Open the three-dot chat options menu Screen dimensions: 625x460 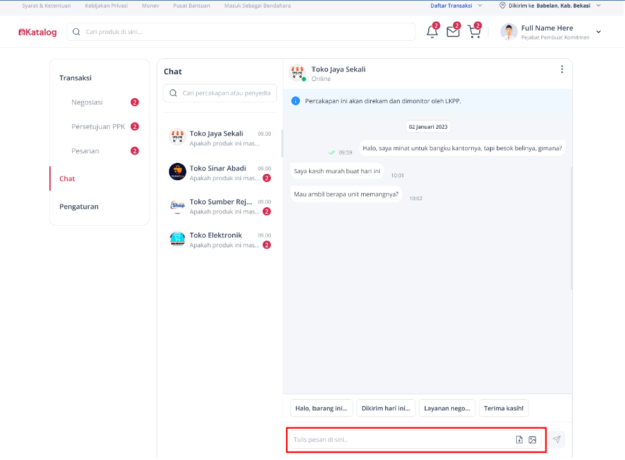tap(562, 69)
